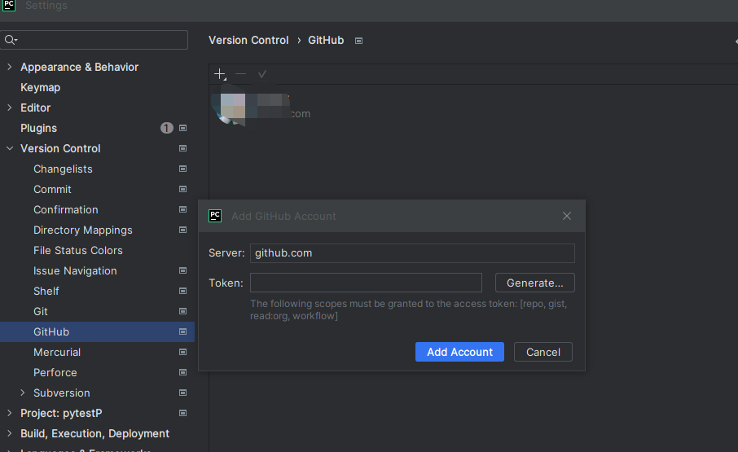Click the search magnifier icon in the settings search
738x452 pixels.
click(11, 40)
